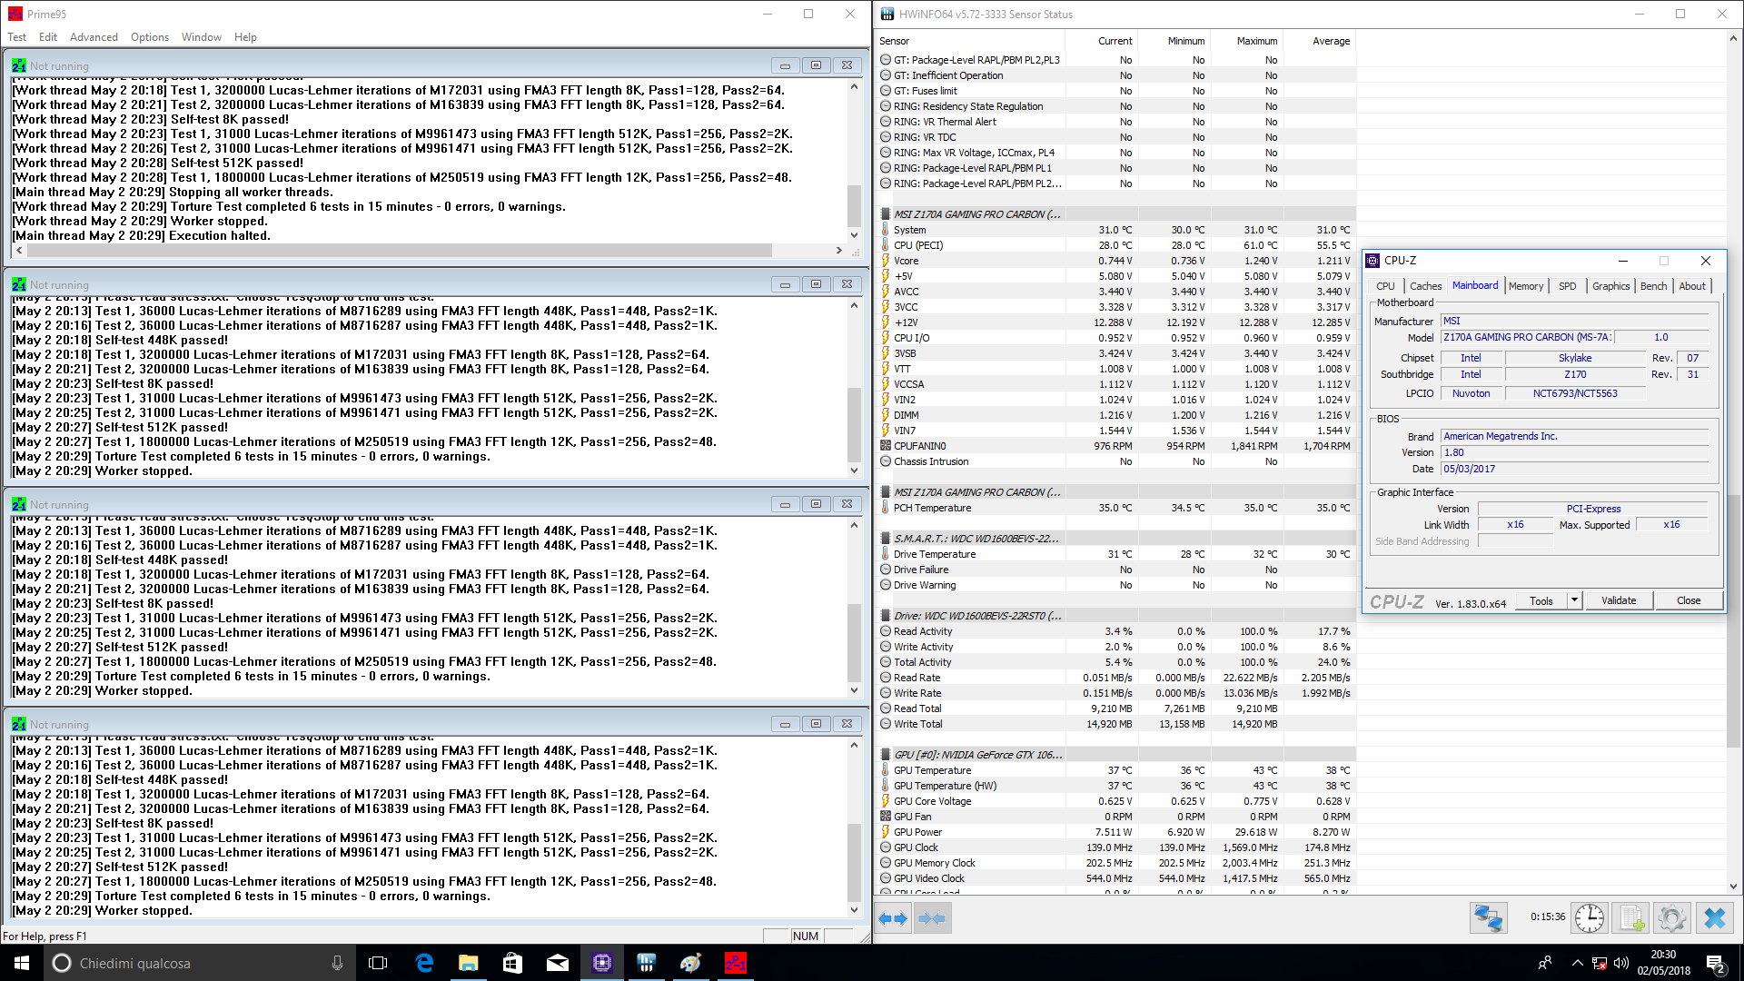Click HWiNFO vertical scrollbar down arrow
1744x981 pixels.
coord(1733,887)
